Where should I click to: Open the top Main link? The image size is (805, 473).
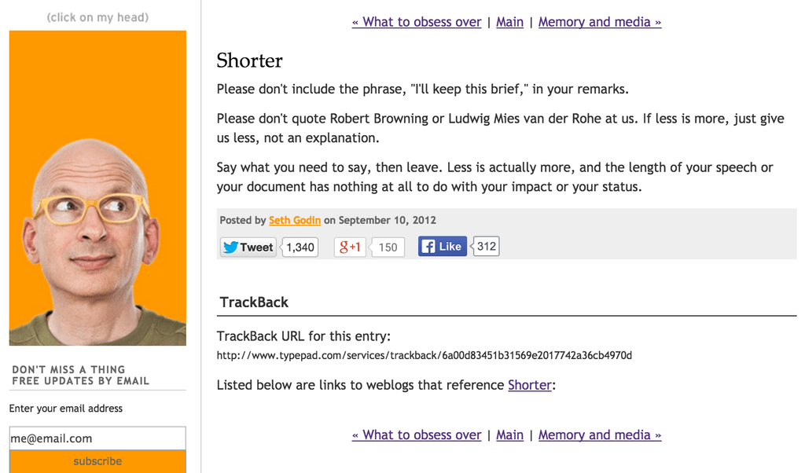coord(509,22)
